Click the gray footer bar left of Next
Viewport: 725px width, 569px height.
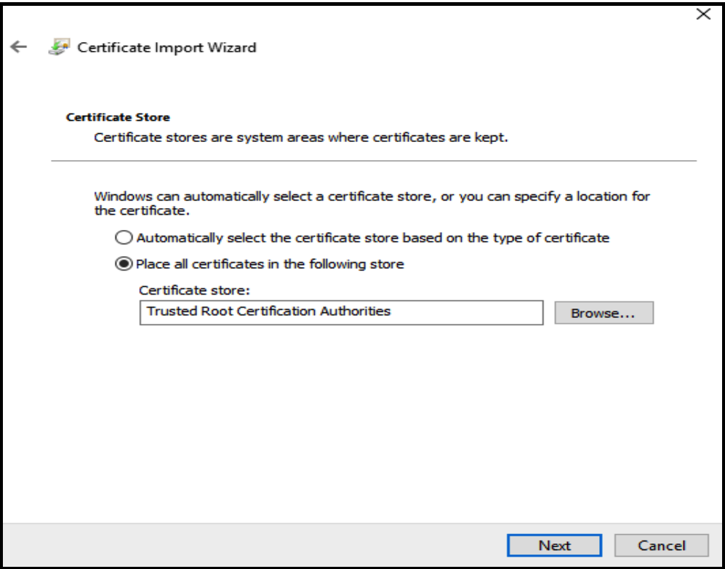point(255,545)
